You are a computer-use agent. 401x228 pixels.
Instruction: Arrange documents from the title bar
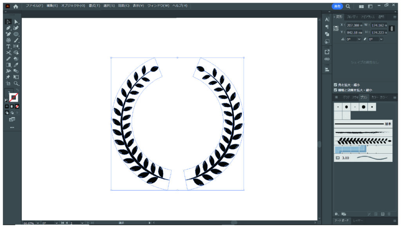click(x=361, y=6)
